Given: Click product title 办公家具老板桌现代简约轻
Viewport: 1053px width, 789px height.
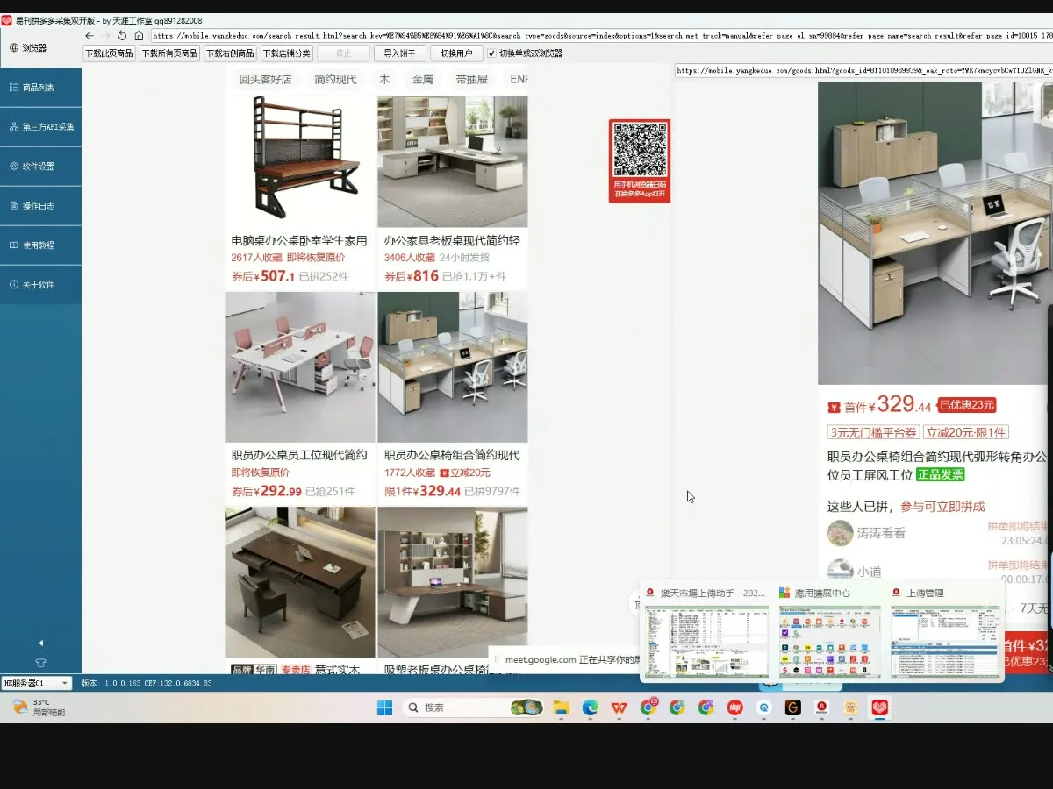Looking at the screenshot, I should pos(452,240).
